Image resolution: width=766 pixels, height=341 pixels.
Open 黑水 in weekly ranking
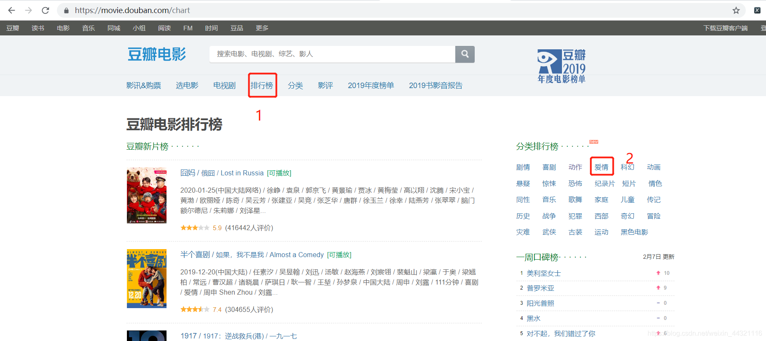(533, 319)
